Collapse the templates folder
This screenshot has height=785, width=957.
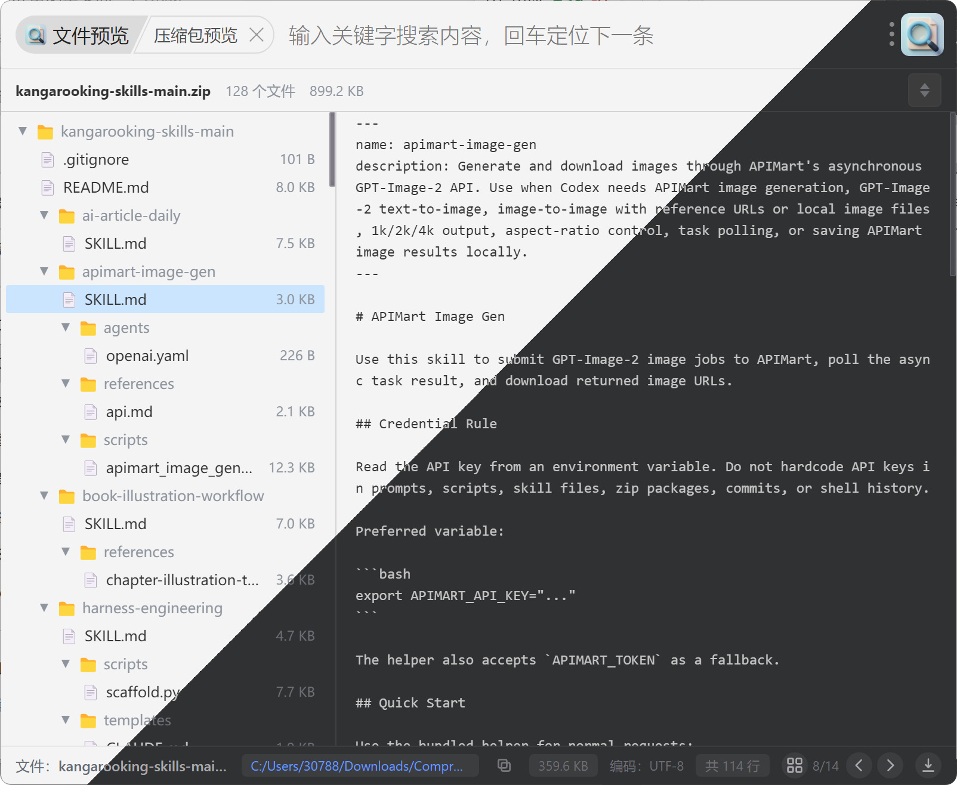coord(66,720)
